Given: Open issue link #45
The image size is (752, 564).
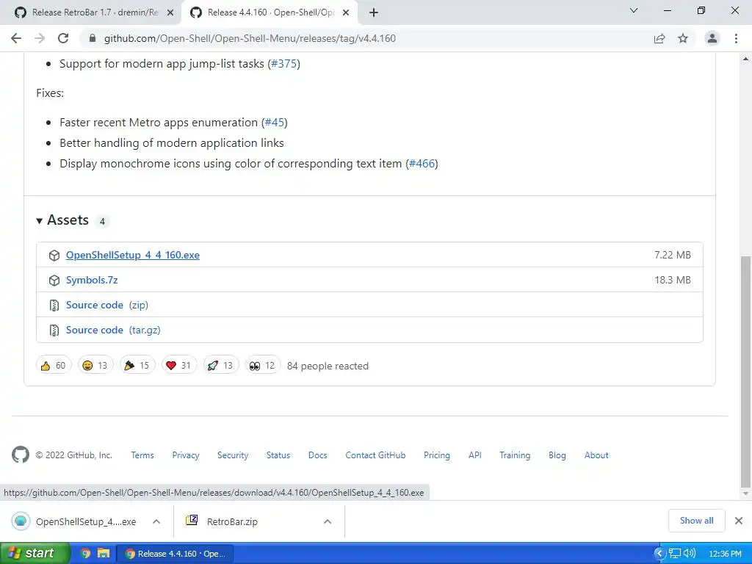Looking at the screenshot, I should coord(275,123).
